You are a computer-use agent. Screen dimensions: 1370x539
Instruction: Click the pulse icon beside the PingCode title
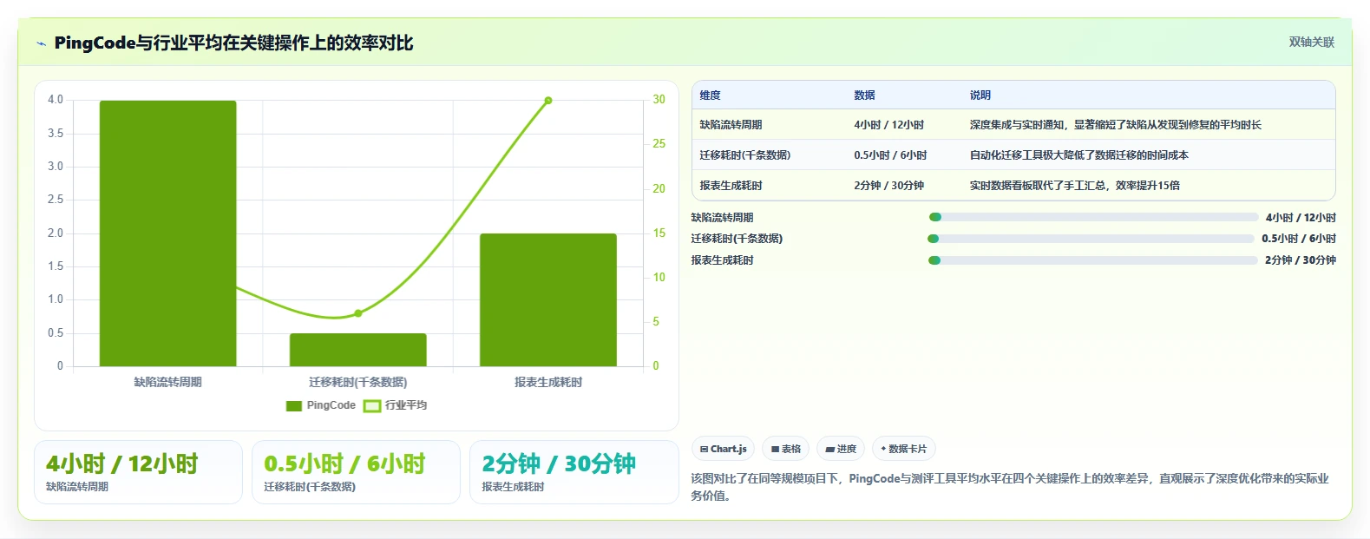point(41,43)
